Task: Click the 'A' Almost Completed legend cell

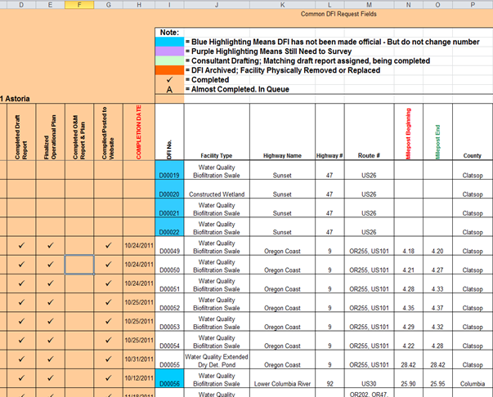Action: pyautogui.click(x=169, y=89)
